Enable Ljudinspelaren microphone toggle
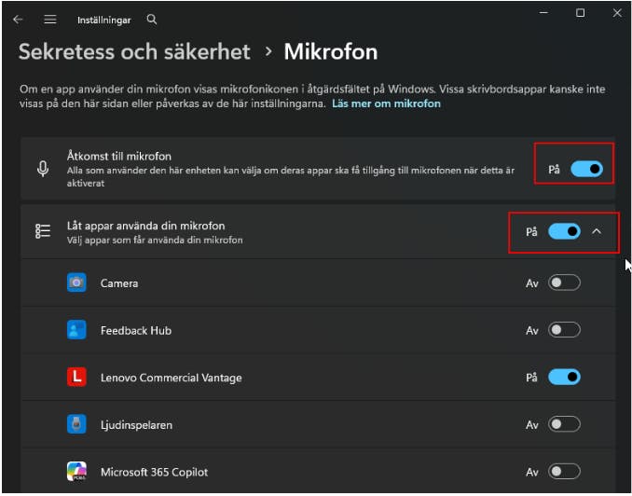Image resolution: width=632 pixels, height=496 pixels. click(564, 425)
